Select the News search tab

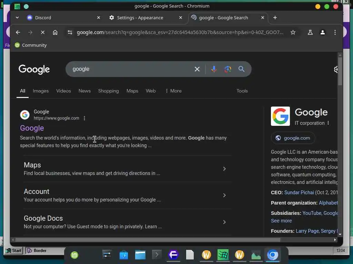pyautogui.click(x=84, y=91)
